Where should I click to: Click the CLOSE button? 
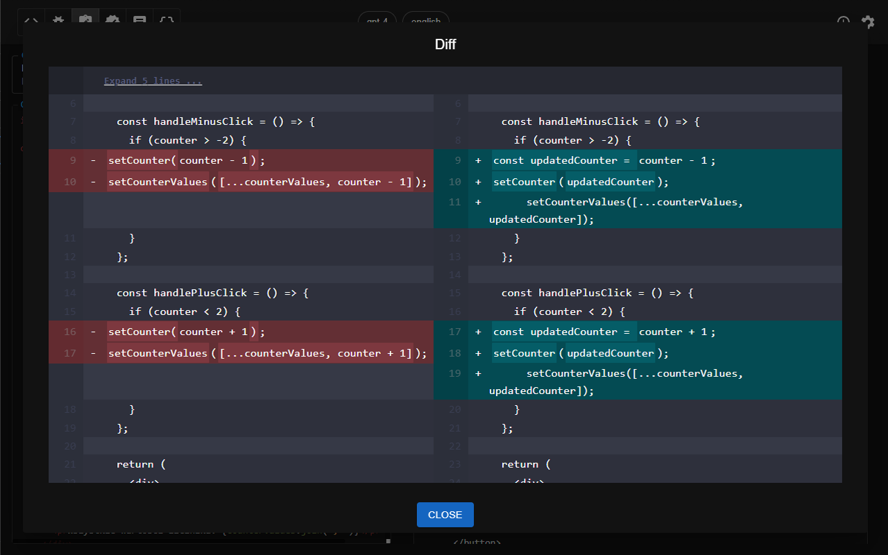pyautogui.click(x=445, y=515)
